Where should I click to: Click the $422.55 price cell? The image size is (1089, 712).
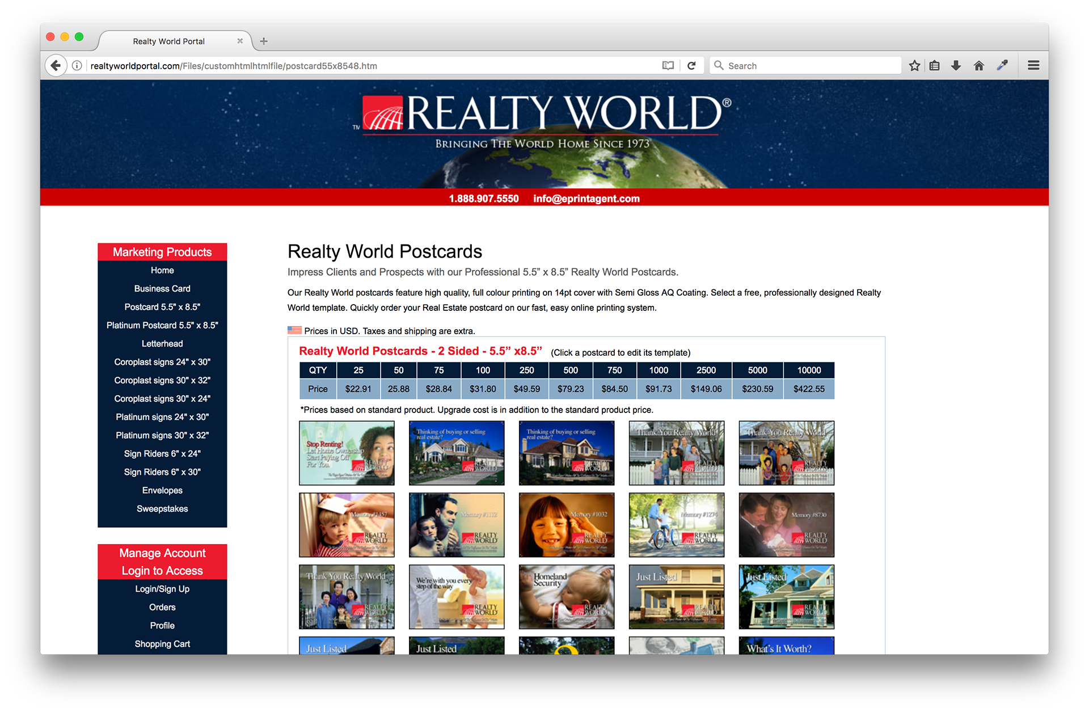tap(809, 389)
